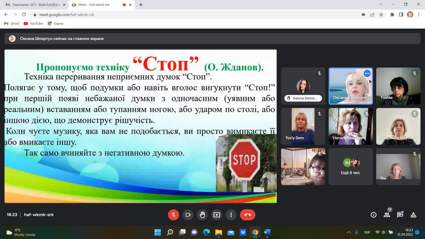
Task: Select the Інна Іванюк participant tile
Action: [303, 167]
